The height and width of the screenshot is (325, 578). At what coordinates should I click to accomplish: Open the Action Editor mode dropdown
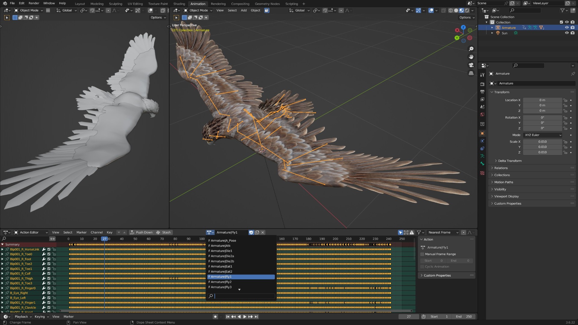[31, 232]
